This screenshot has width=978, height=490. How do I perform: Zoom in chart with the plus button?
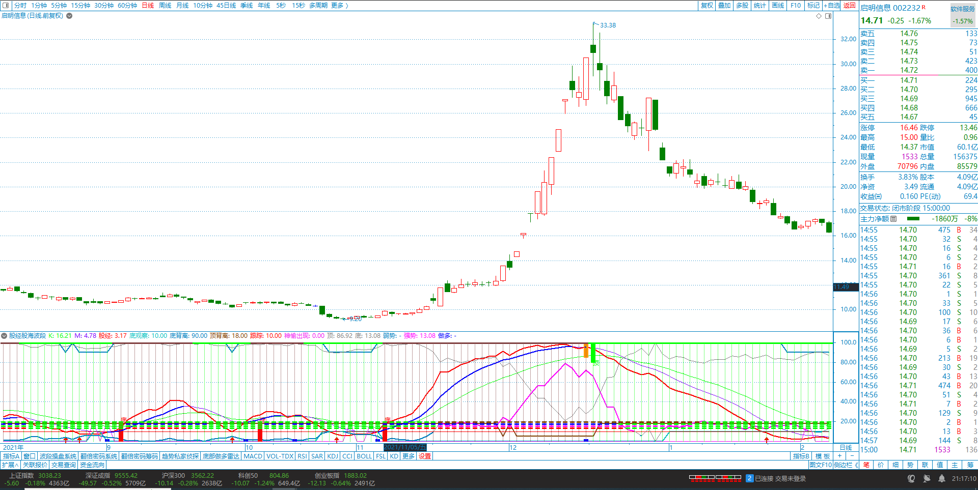point(839,456)
